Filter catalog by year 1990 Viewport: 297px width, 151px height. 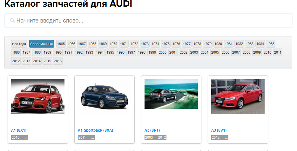(x=58, y=52)
